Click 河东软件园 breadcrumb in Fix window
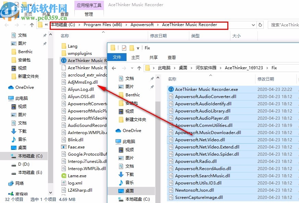This screenshot has width=299, height=203. (206, 68)
